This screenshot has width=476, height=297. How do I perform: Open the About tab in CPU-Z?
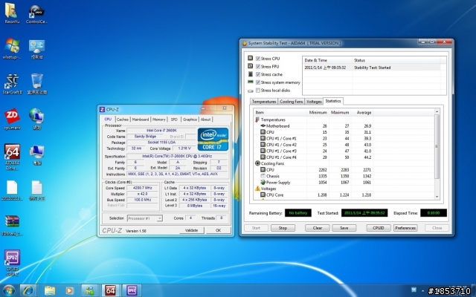(x=205, y=120)
